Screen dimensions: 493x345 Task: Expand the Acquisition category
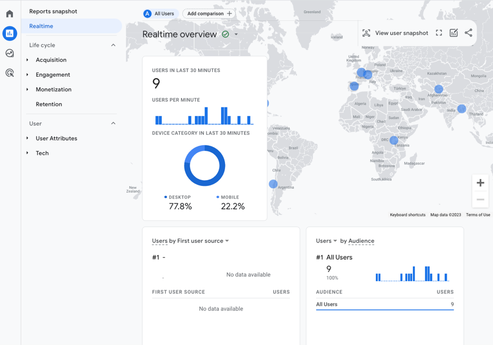point(51,60)
